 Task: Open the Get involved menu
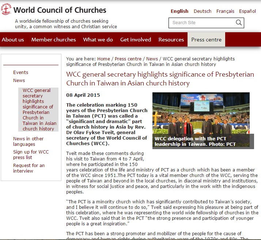(x=135, y=40)
